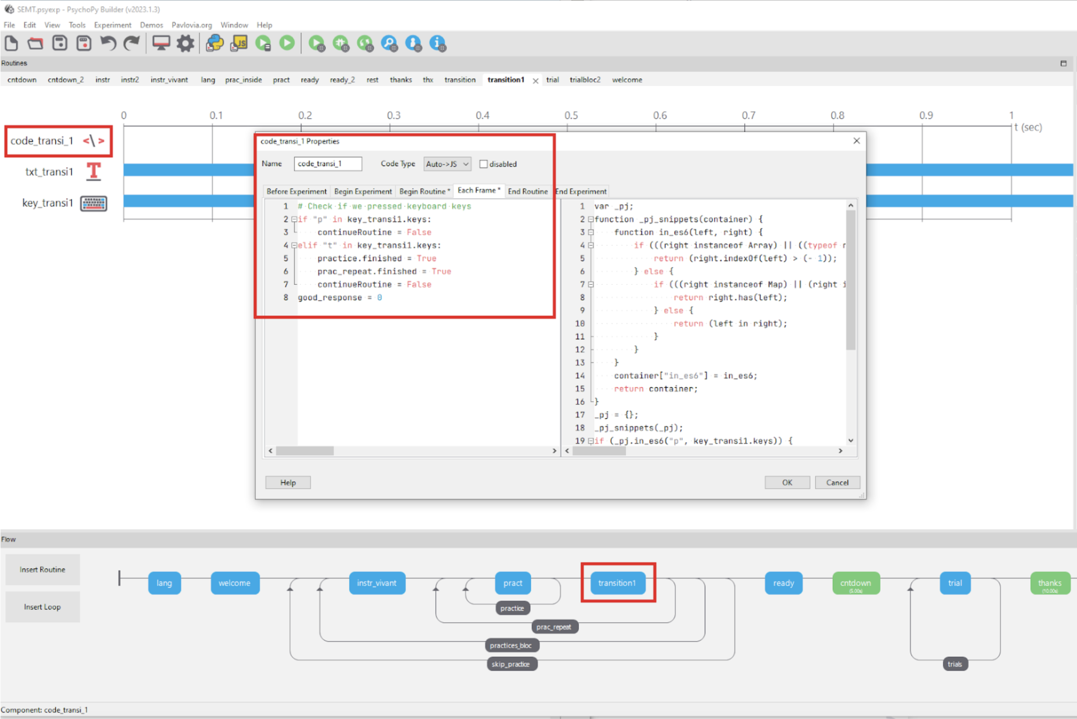Save the current experiment
Image resolution: width=1077 pixels, height=719 pixels.
[60, 44]
